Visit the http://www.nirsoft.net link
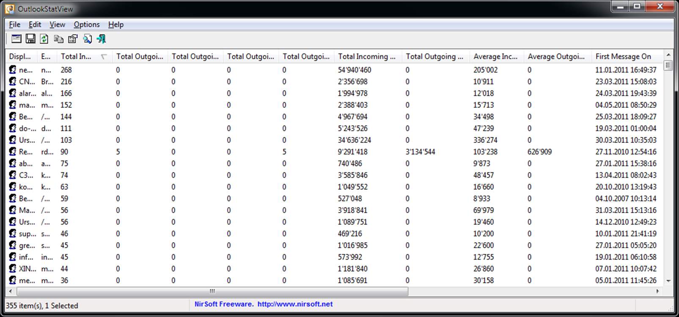Image resolution: width=679 pixels, height=317 pixels. [x=295, y=304]
